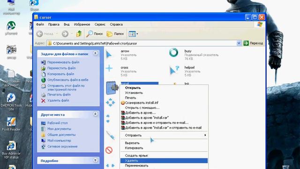Open the Справка menu
Viewport: 300px width, 169px height.
coord(116,24)
